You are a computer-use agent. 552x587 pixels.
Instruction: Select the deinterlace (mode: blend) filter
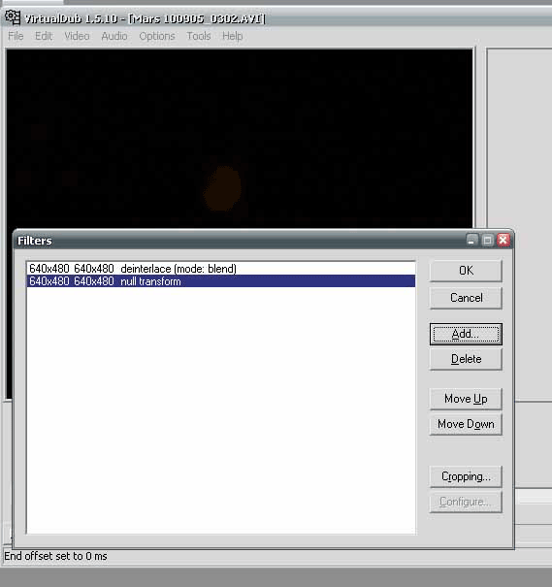tap(221, 269)
